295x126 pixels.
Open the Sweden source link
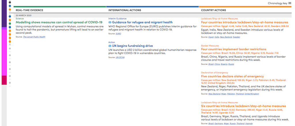click(x=236, y=37)
